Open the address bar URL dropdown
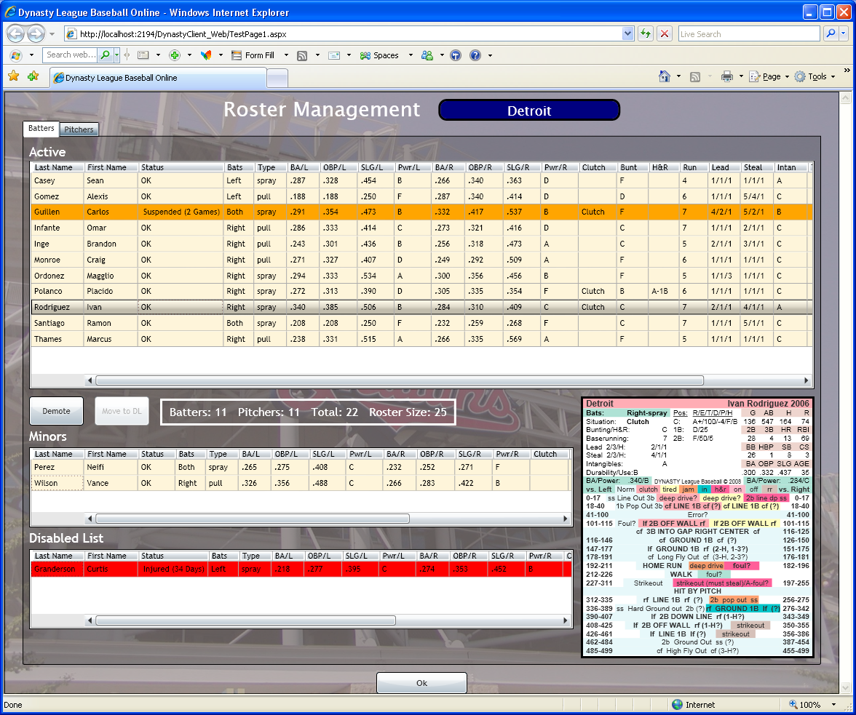The image size is (856, 715). [628, 33]
